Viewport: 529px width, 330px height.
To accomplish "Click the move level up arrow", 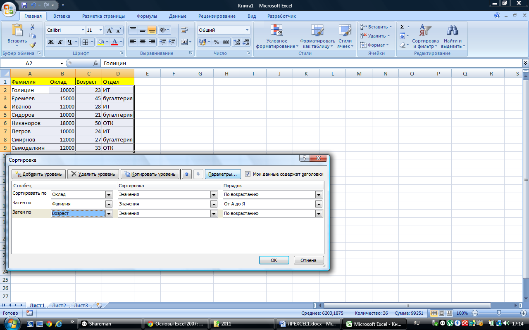I will point(187,174).
